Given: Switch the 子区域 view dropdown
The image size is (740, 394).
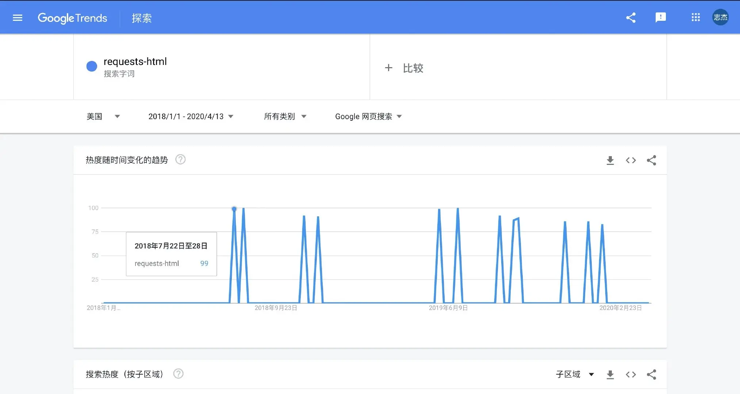Looking at the screenshot, I should 575,374.
